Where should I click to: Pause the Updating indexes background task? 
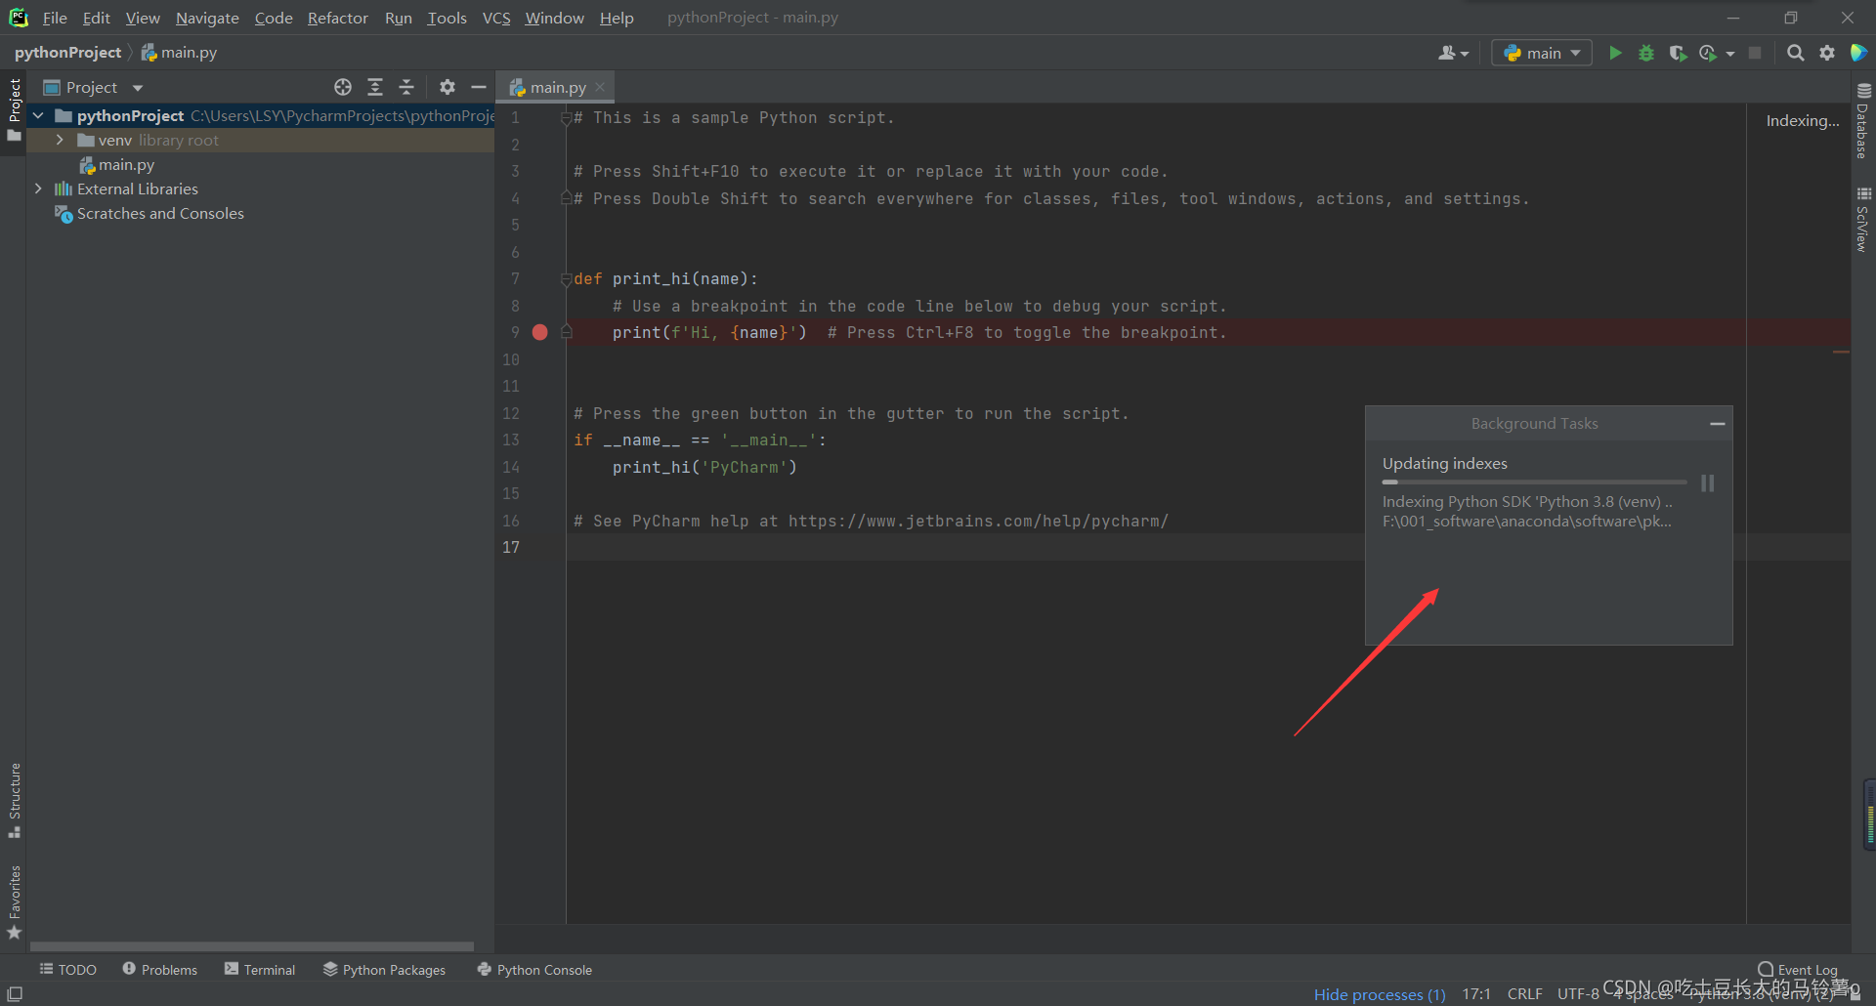click(x=1708, y=482)
